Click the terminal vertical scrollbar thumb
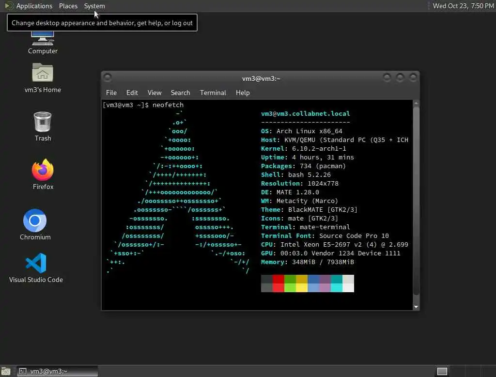Image resolution: width=496 pixels, height=377 pixels. coord(416,201)
